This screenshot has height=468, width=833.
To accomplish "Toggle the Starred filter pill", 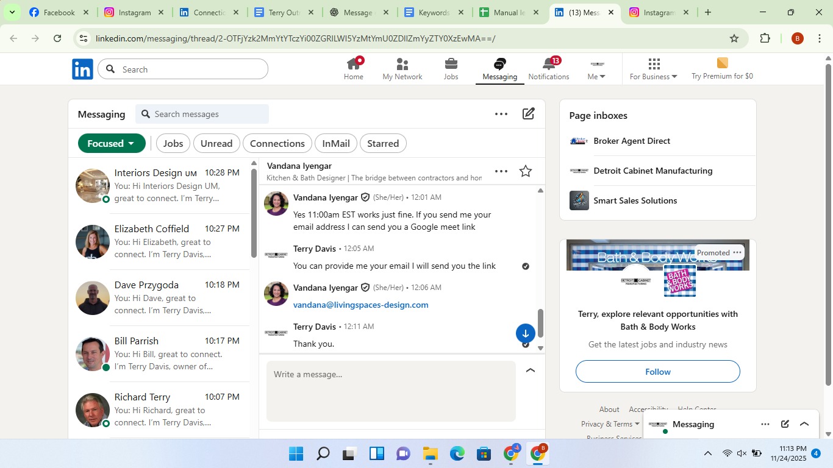I will (x=383, y=144).
